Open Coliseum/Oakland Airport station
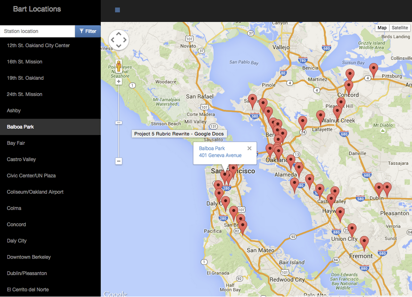This screenshot has width=412, height=297. point(50,192)
